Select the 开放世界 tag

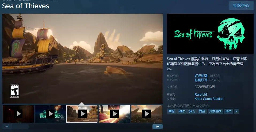coord(215,111)
